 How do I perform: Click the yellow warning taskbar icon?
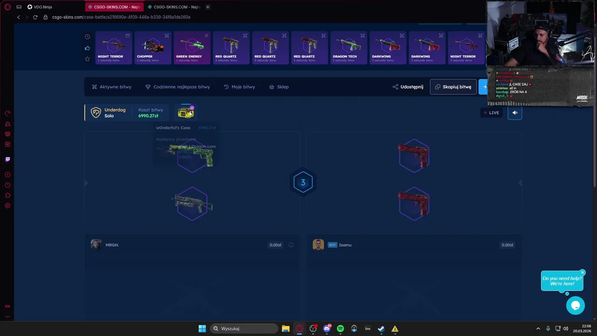point(395,329)
